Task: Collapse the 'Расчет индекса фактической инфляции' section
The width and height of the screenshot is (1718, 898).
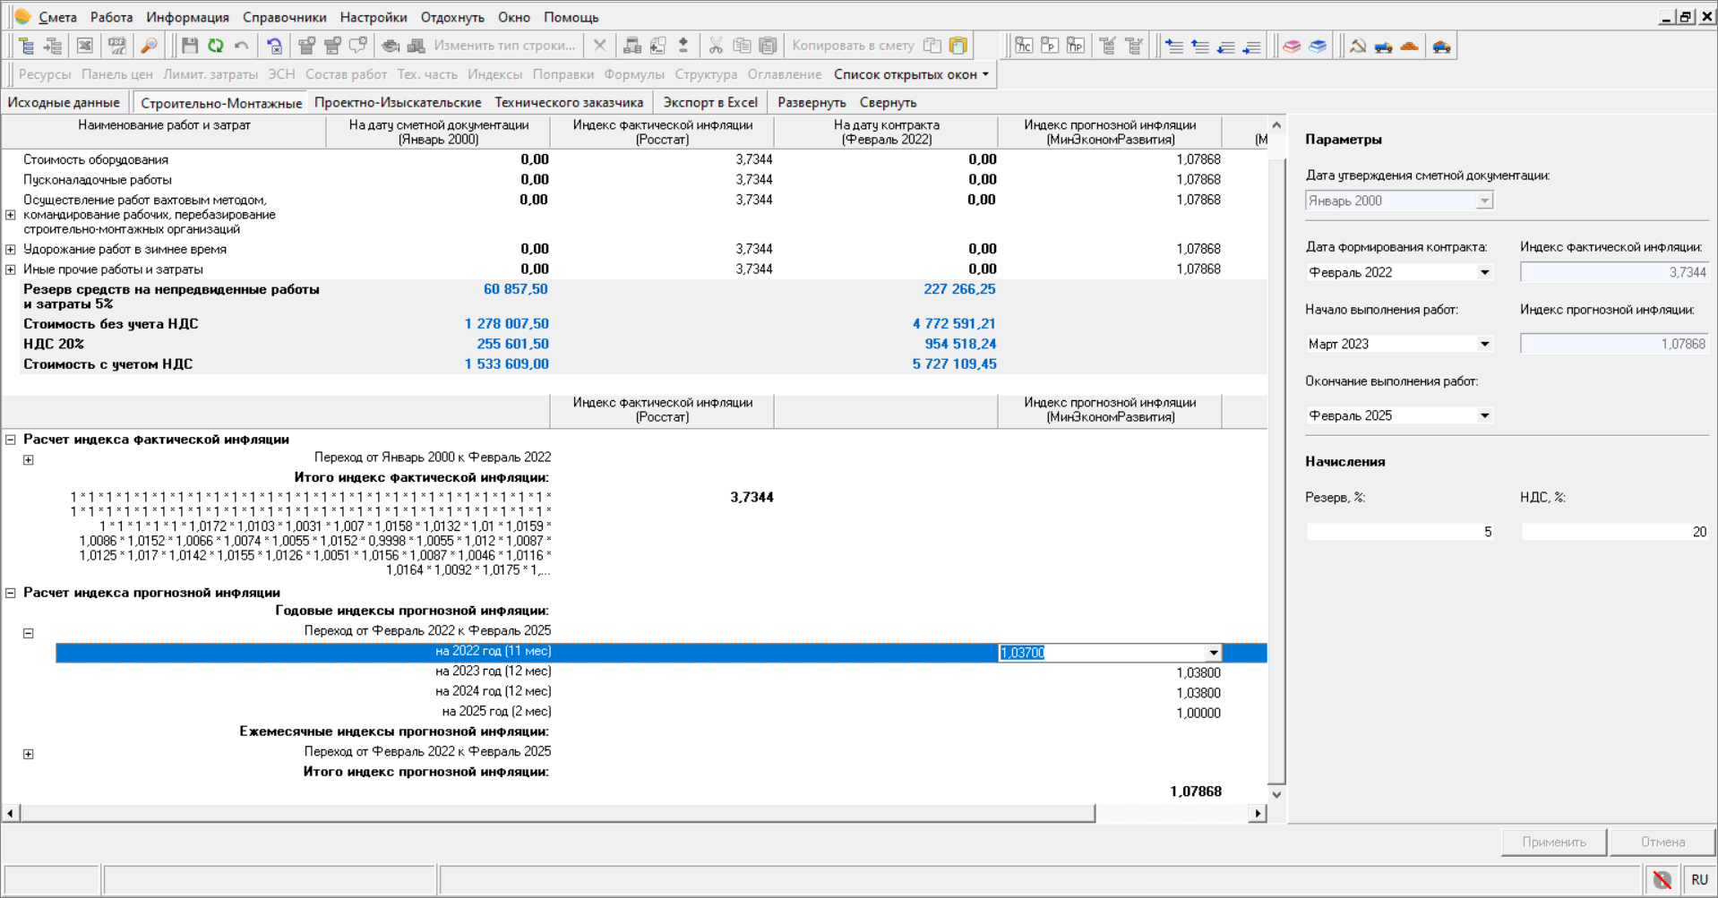Action: (x=11, y=440)
